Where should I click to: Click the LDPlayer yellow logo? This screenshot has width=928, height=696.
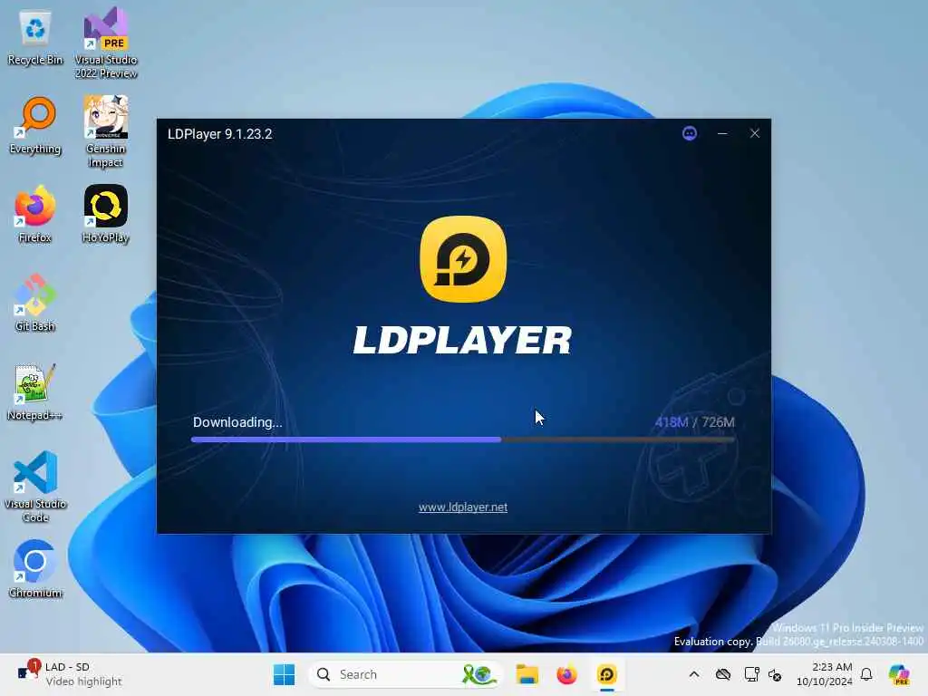coord(463,259)
